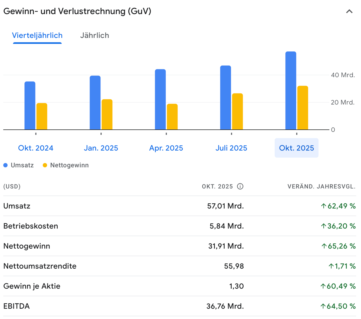Select the Jan. 2025 quarter
Viewport: 361px width, 319px height.
click(x=101, y=148)
